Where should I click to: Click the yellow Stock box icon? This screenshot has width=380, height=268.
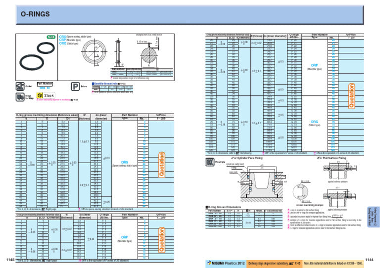pyautogui.click(x=40, y=95)
